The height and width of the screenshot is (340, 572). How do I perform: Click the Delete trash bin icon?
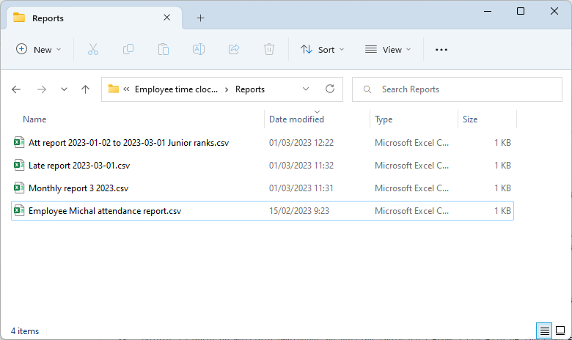point(269,49)
